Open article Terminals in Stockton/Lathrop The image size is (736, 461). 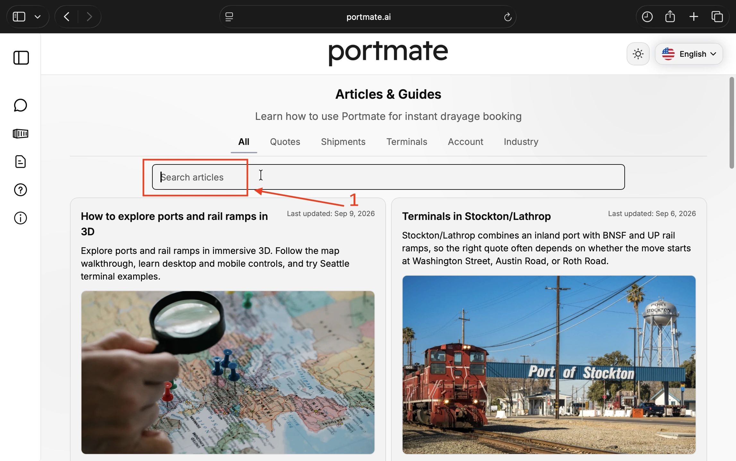[476, 216]
